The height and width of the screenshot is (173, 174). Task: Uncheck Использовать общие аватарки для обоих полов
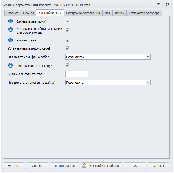click(67, 30)
